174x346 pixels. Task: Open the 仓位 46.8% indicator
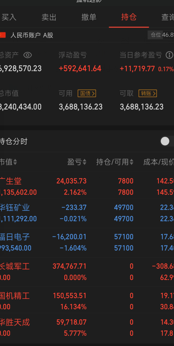pyautogui.click(x=161, y=35)
